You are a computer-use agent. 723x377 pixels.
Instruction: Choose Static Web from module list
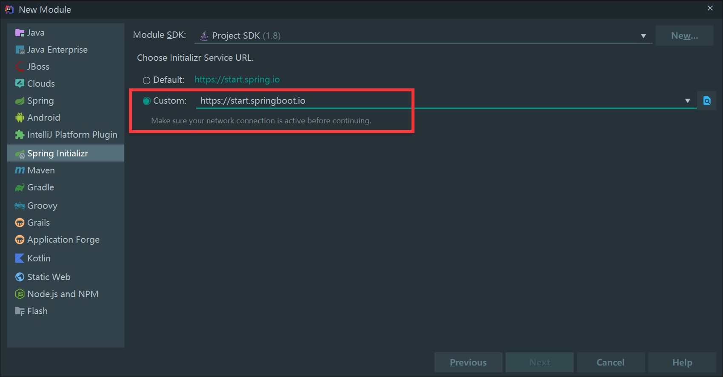tap(49, 277)
